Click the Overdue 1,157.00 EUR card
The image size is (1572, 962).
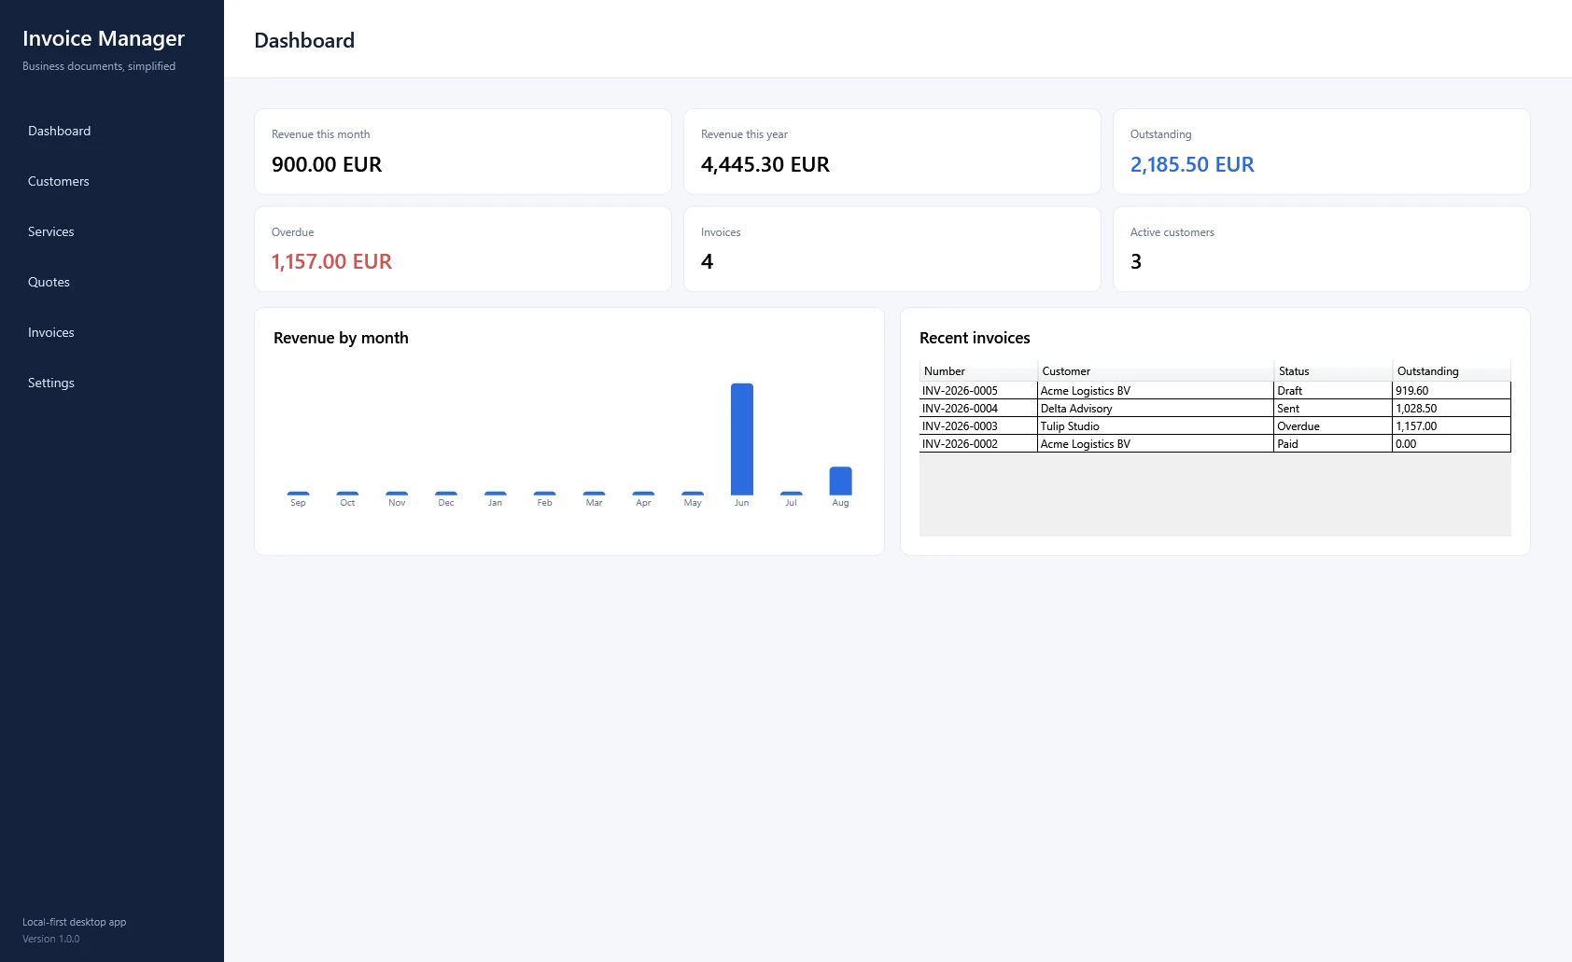[463, 249]
